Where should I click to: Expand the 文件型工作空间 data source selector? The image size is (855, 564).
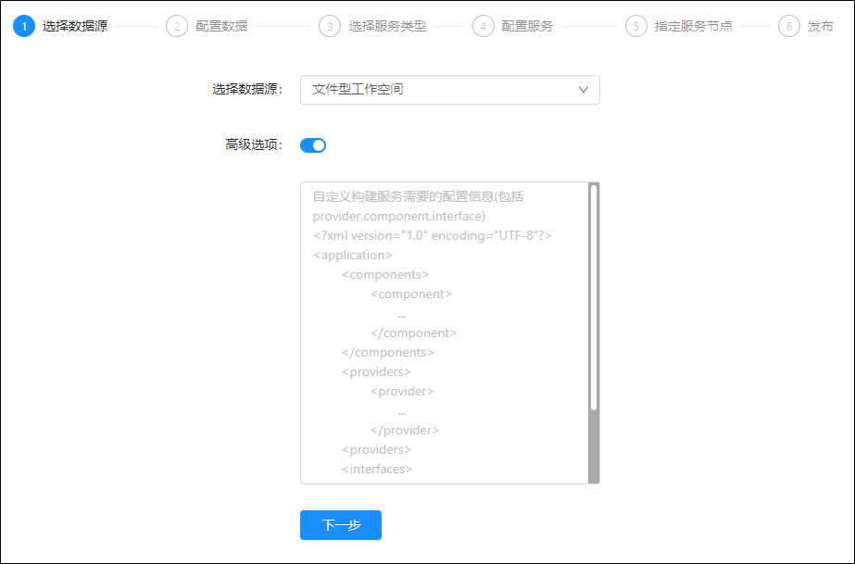(449, 90)
